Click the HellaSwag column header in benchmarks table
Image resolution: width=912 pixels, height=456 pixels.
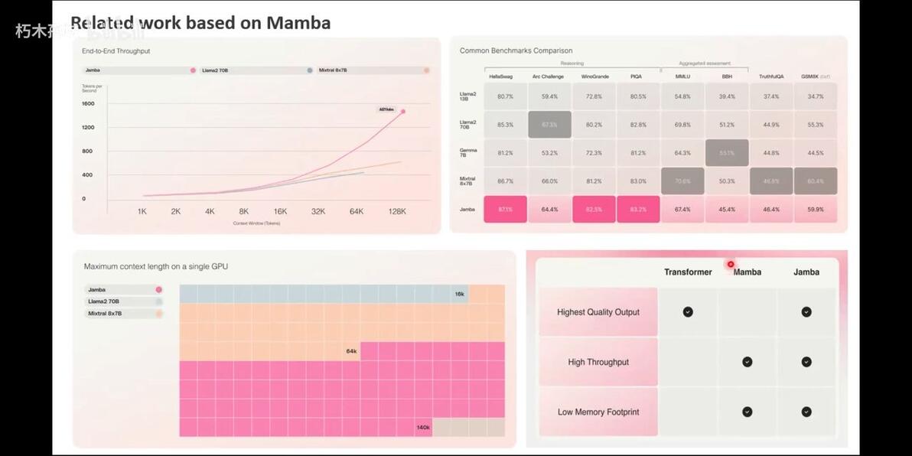point(501,77)
